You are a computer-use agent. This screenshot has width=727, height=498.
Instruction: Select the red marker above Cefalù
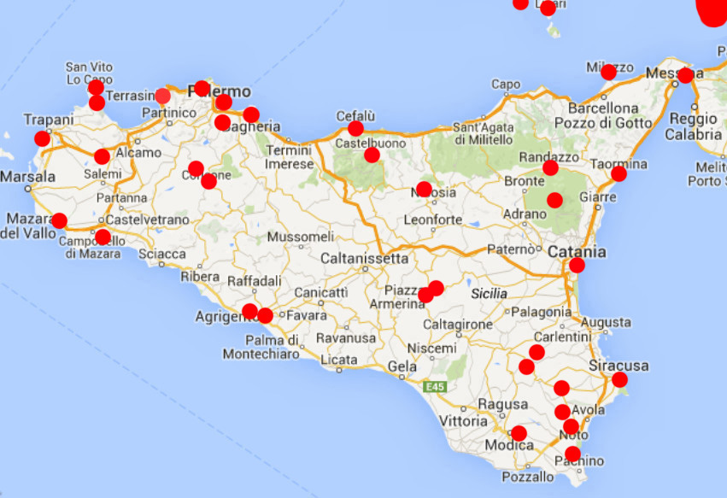point(355,128)
